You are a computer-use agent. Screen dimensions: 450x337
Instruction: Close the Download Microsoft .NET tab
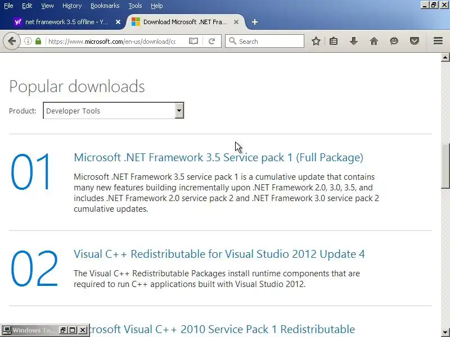236,22
